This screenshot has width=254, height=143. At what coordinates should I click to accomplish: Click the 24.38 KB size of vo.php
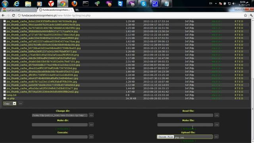131,99
